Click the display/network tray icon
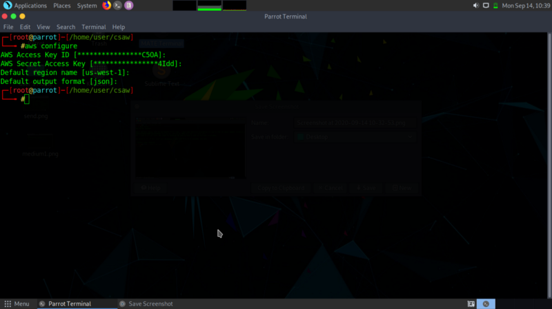552x309 pixels. click(486, 6)
